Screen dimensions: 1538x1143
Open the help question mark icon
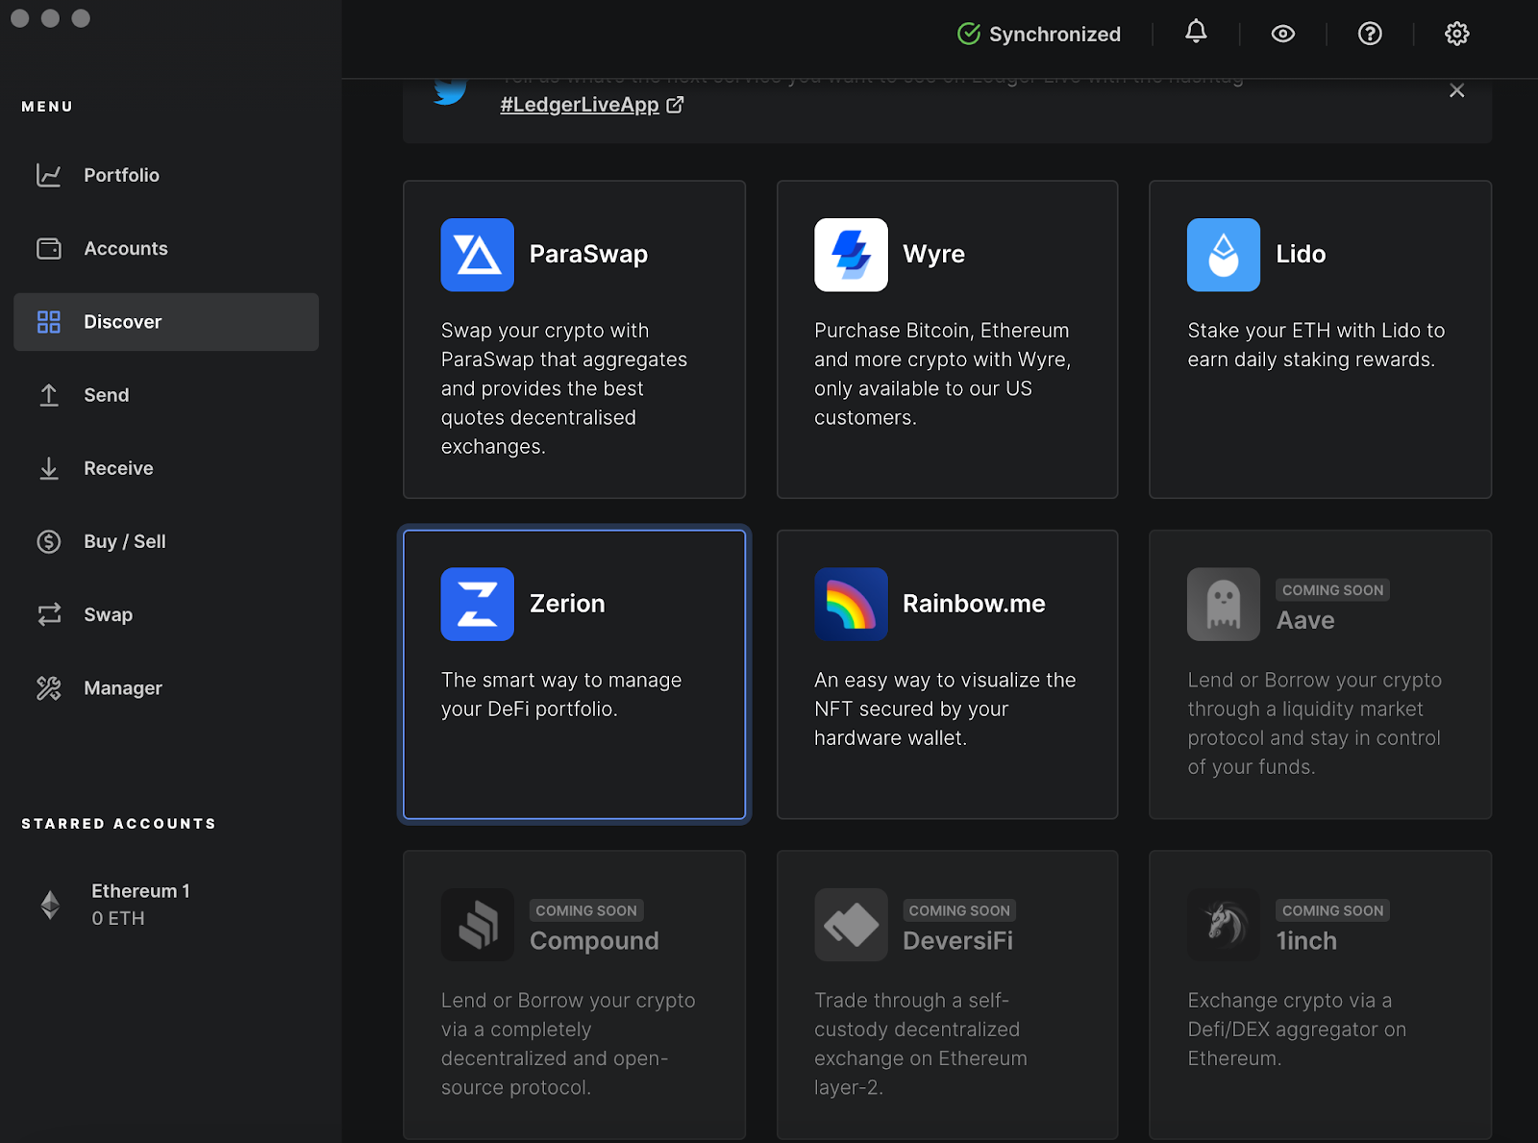(1370, 34)
